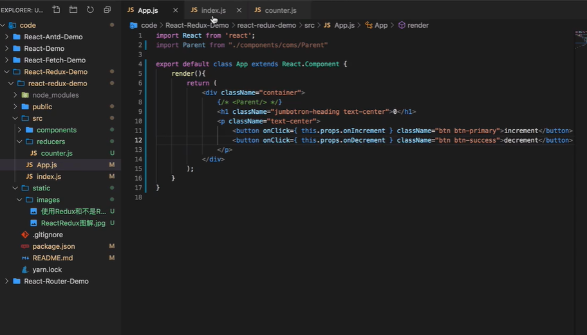Click 'onDecrement' in the code on line 12

pyautogui.click(x=364, y=140)
